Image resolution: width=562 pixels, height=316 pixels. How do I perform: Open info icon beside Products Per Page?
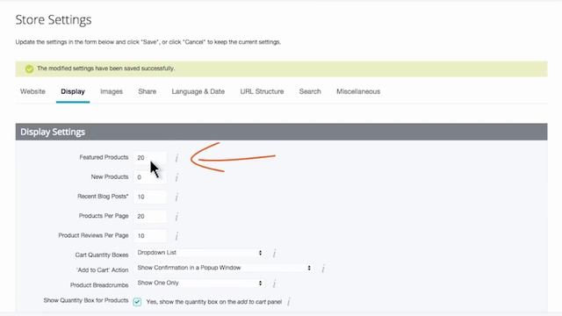(x=177, y=217)
